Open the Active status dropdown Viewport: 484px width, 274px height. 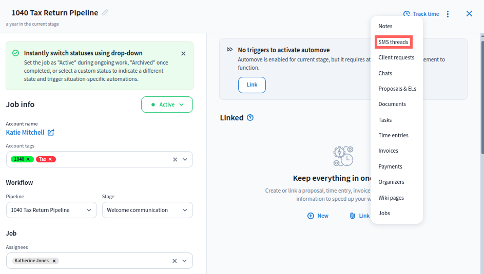[167, 104]
